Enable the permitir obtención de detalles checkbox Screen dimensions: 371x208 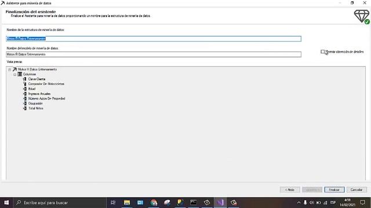click(323, 51)
